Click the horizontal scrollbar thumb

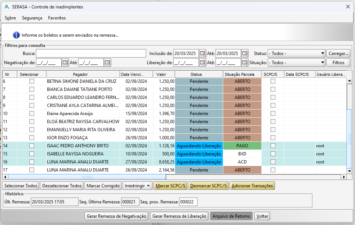(x=87, y=177)
